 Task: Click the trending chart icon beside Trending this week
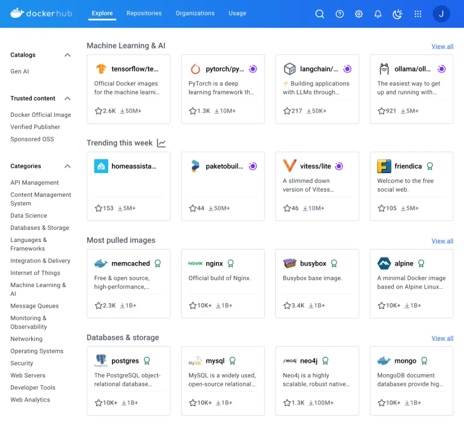[161, 143]
